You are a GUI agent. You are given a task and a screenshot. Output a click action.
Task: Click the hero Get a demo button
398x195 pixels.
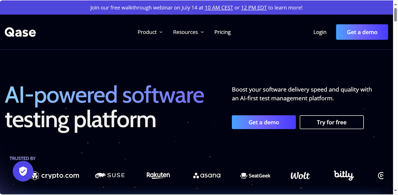264,122
